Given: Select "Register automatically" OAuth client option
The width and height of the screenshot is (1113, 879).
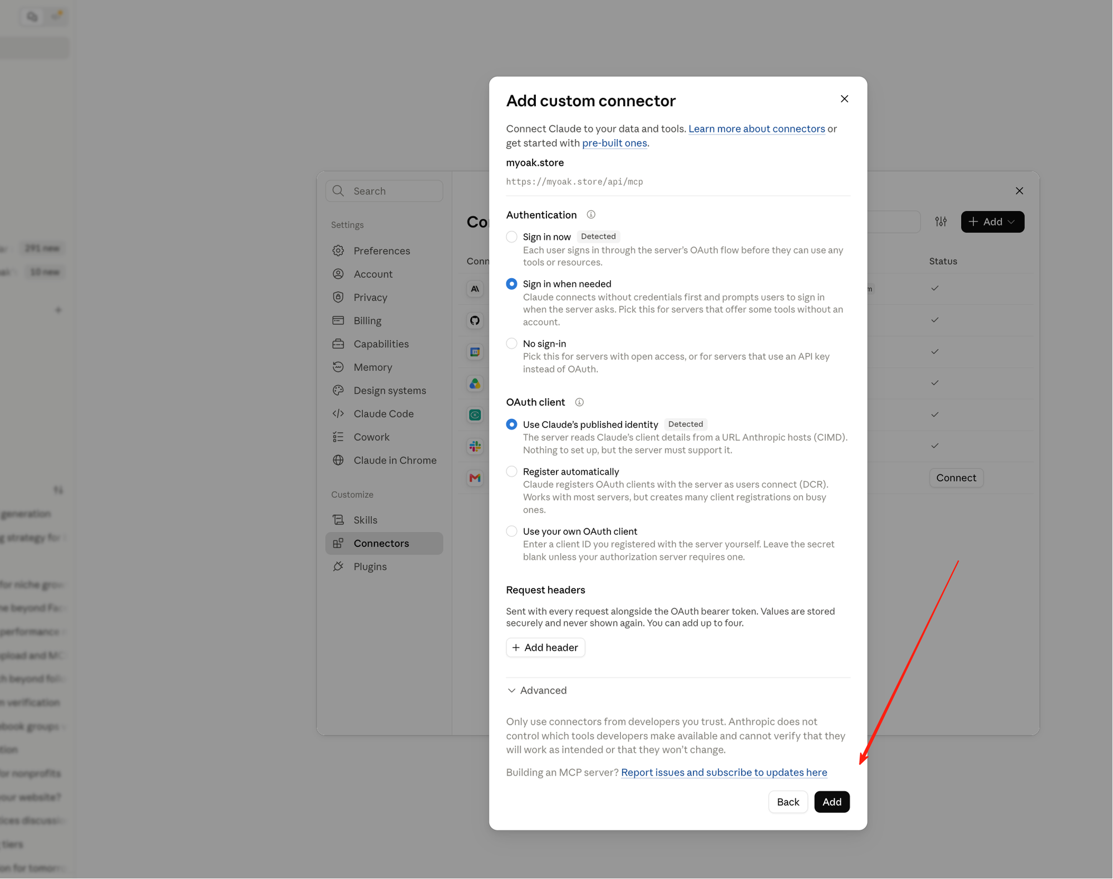Looking at the screenshot, I should tap(511, 472).
